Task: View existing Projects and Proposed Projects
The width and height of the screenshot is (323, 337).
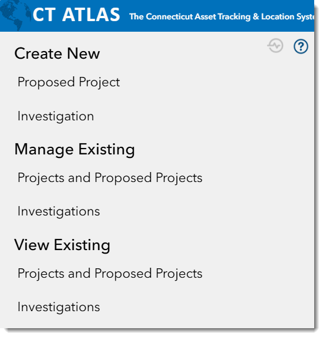Action: [110, 274]
